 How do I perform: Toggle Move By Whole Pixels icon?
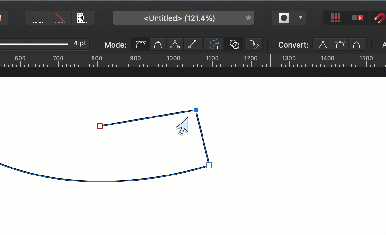point(358,18)
